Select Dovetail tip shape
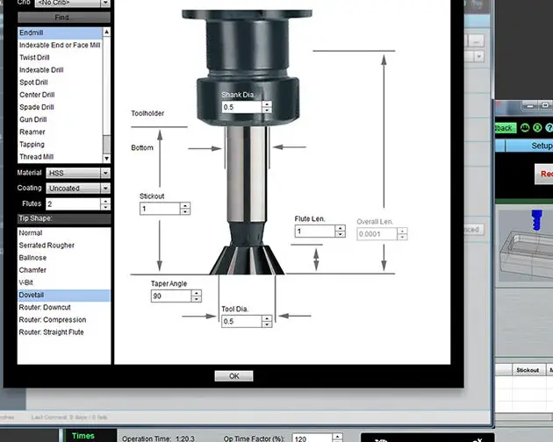Screen dimensions: 553x442 click(64, 295)
